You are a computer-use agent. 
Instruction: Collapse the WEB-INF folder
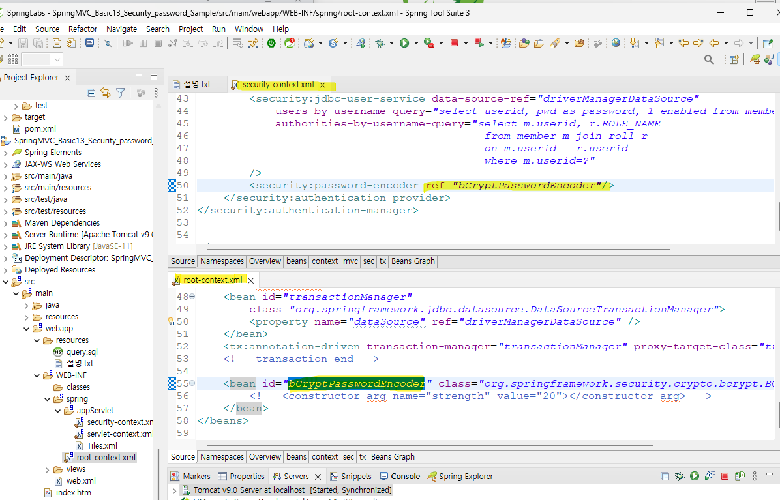click(x=37, y=375)
